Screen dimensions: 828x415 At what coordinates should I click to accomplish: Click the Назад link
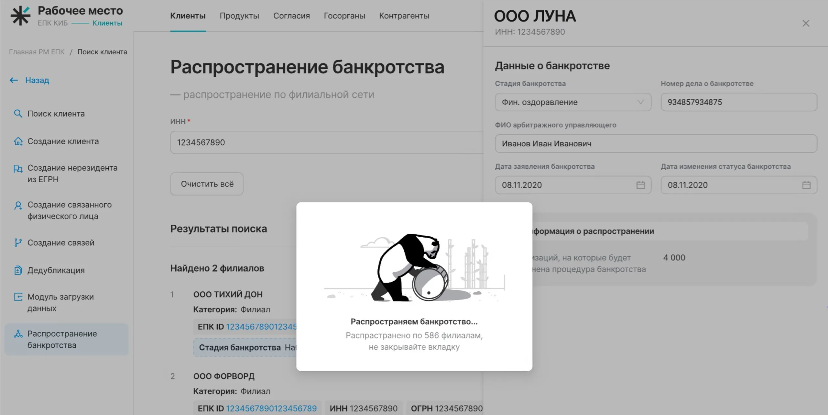pos(37,80)
